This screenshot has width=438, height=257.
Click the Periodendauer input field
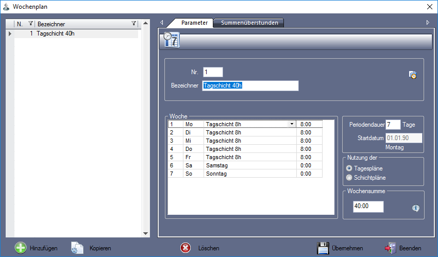(x=393, y=125)
